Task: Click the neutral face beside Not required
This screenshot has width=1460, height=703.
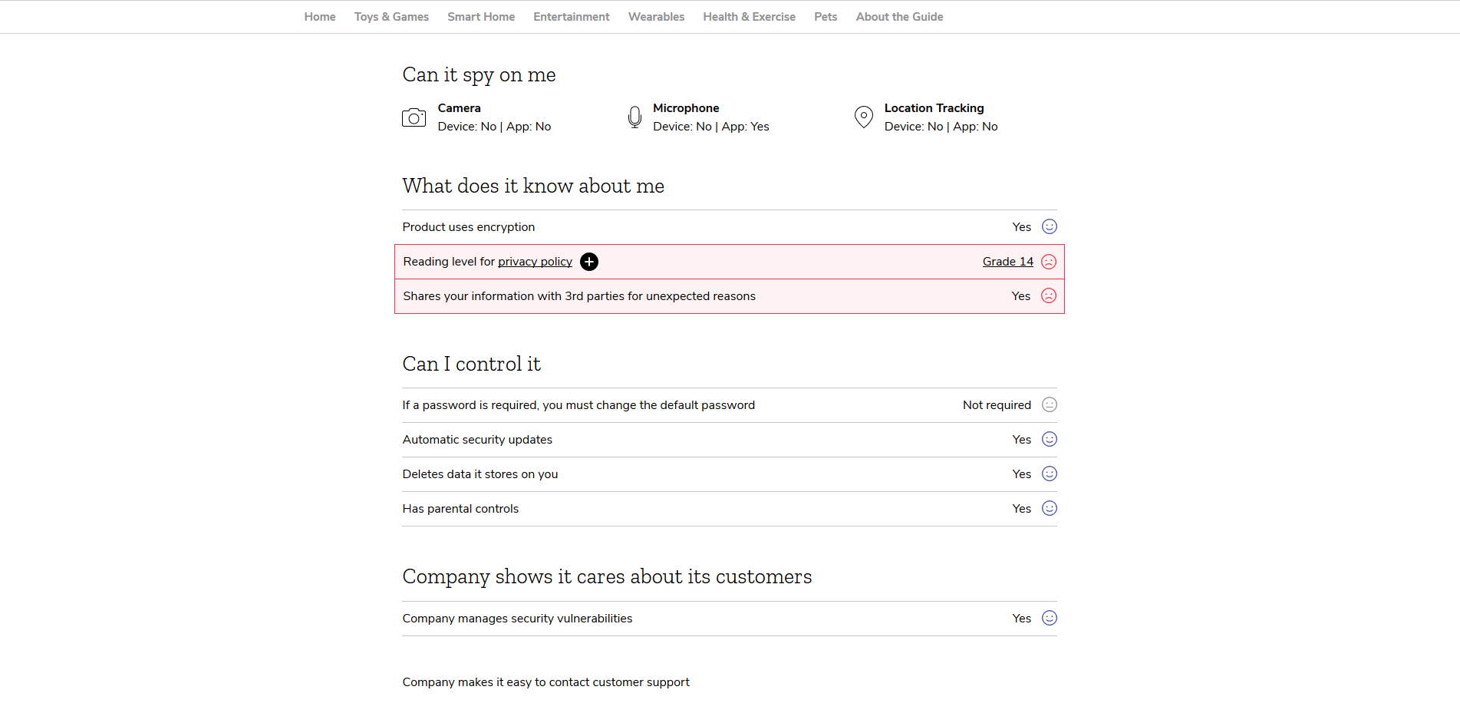Action: [1050, 404]
